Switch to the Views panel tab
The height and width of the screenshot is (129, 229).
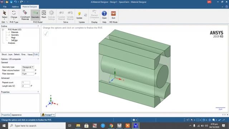click(30, 54)
